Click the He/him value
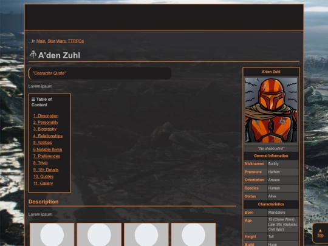Screen dimensions: 328x246 (x=274, y=172)
